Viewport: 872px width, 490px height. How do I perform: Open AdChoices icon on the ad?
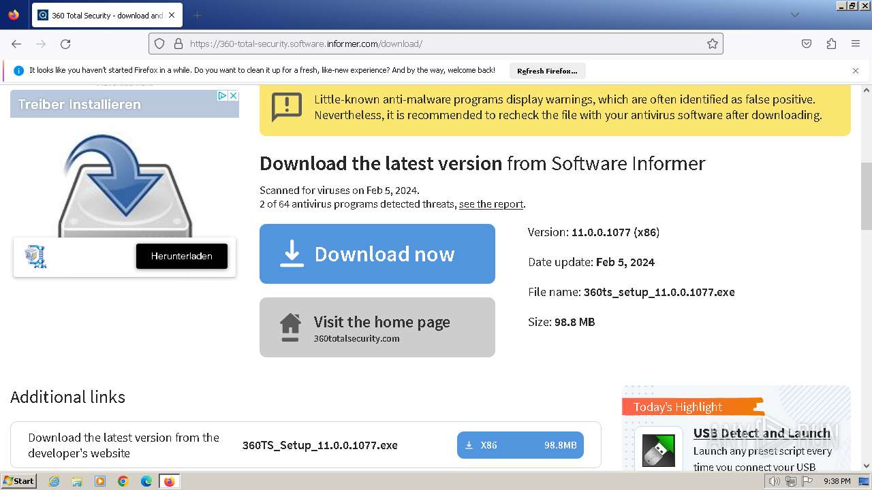pyautogui.click(x=222, y=95)
